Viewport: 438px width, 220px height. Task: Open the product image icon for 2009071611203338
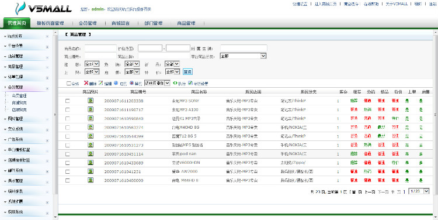point(91,101)
